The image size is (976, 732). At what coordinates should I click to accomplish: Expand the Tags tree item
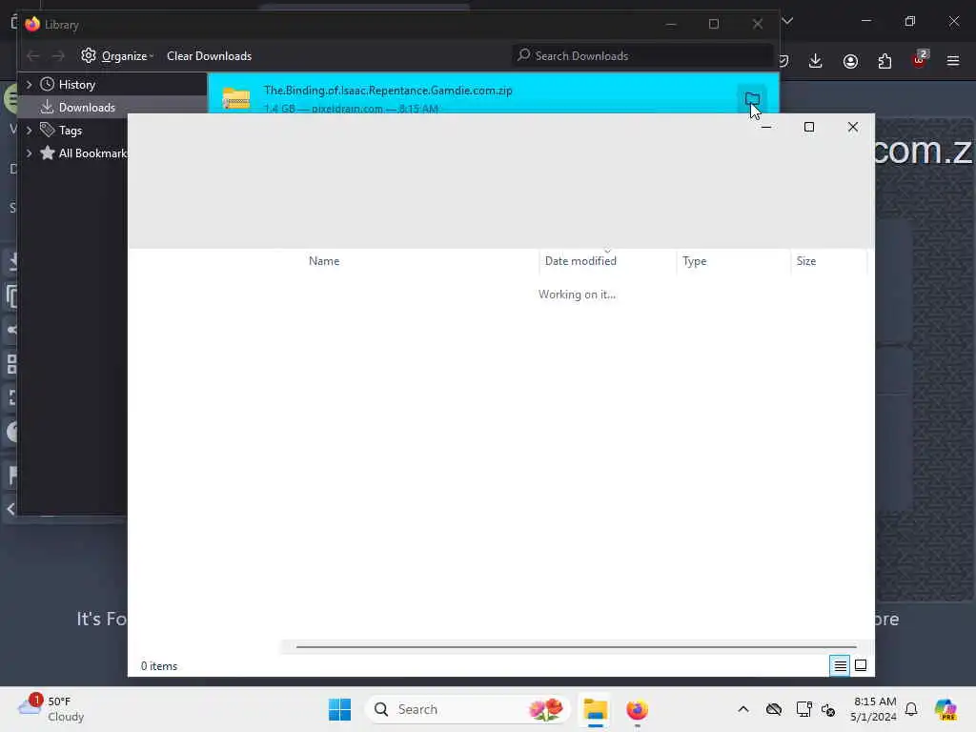tap(29, 130)
